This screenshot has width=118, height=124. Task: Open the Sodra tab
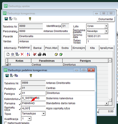click(65, 48)
